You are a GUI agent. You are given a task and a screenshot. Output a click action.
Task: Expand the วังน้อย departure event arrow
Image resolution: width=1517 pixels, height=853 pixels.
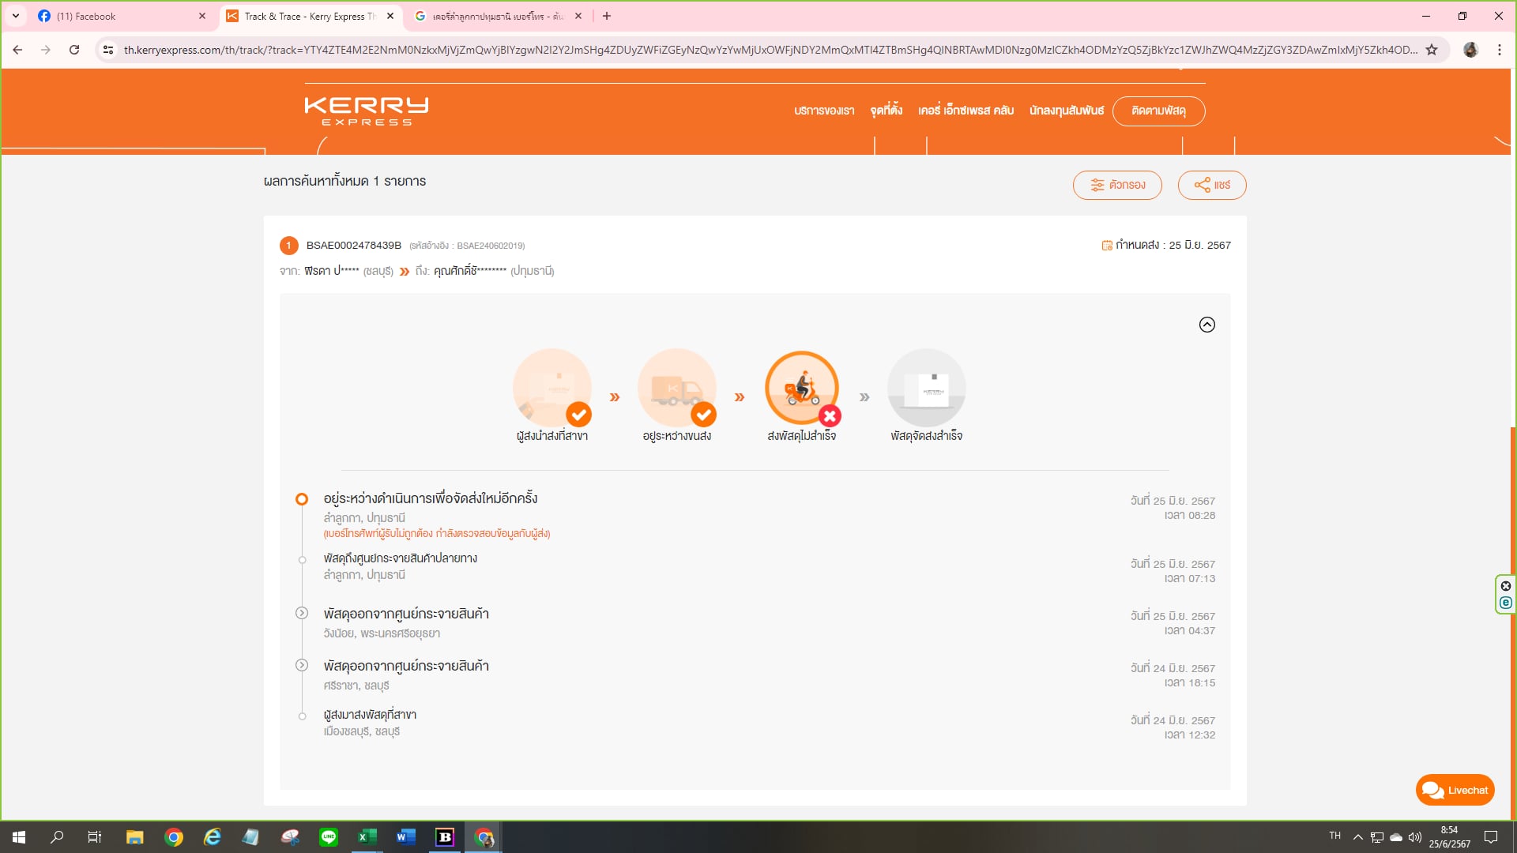tap(302, 613)
